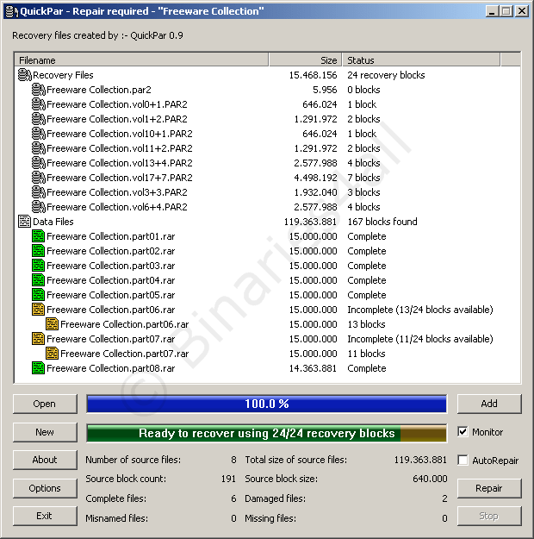The width and height of the screenshot is (534, 539).
Task: Select Freeware Collection.part08.rar filename
Action: click(111, 368)
